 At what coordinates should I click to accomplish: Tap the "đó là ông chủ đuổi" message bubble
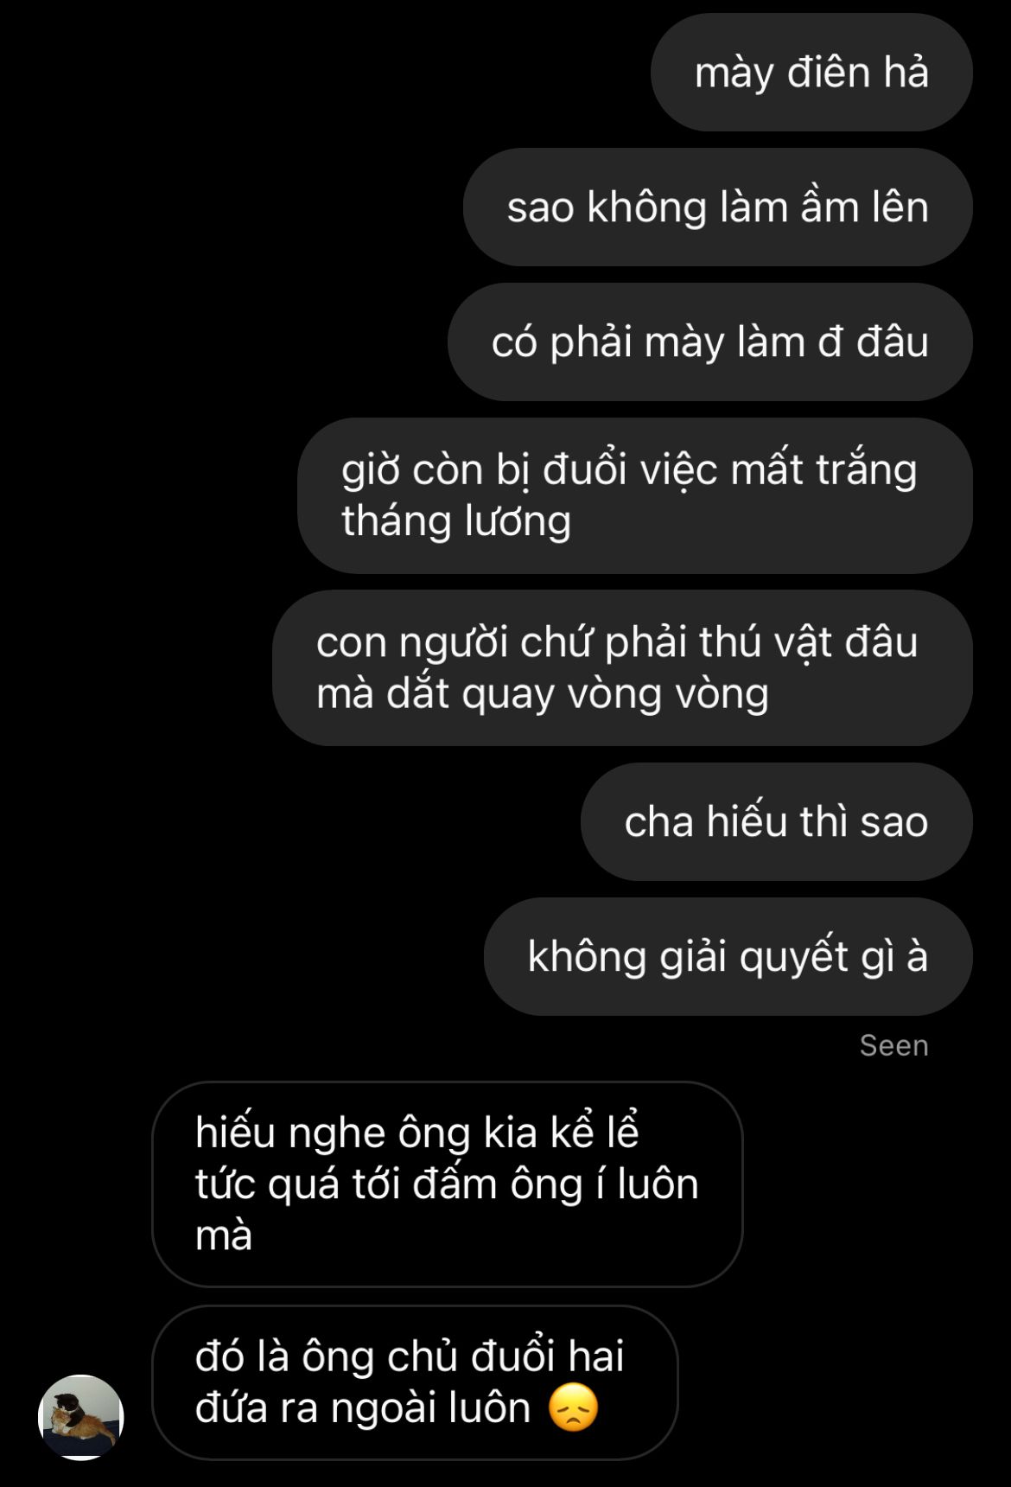click(x=415, y=1382)
